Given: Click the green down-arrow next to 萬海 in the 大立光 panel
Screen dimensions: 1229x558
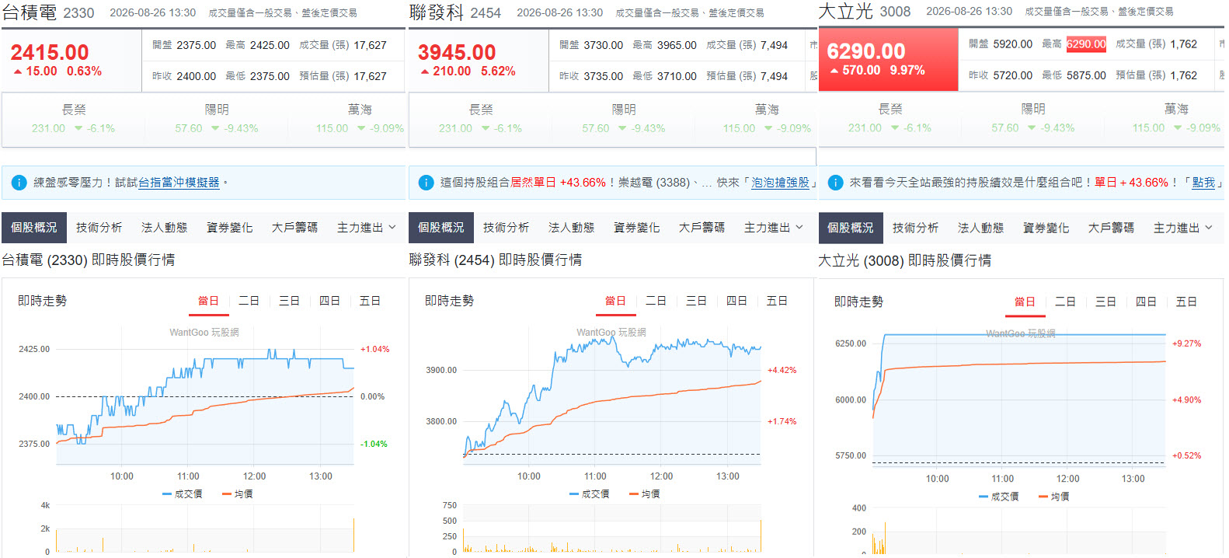Looking at the screenshot, I should [1178, 128].
